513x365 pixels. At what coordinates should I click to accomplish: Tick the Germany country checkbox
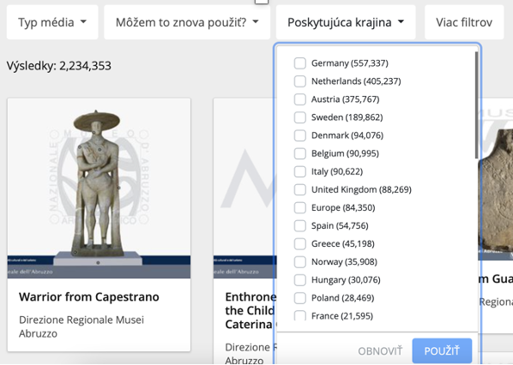pyautogui.click(x=299, y=63)
